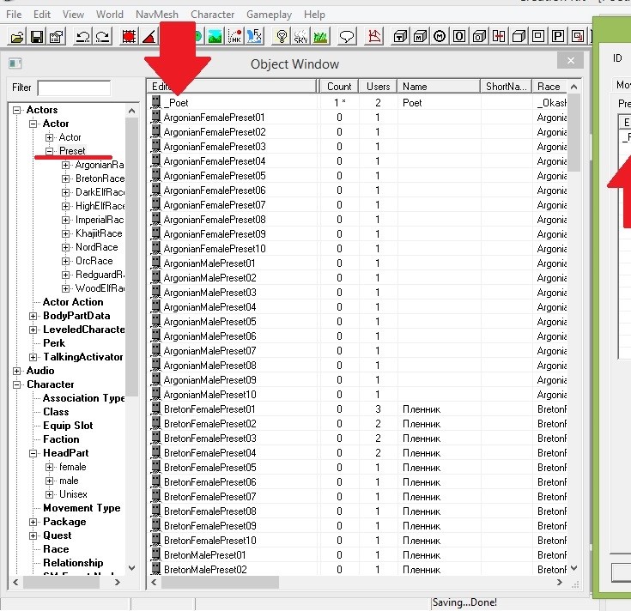Click the tree panel scroll-right arrow
631x611 pixels.
pos(117,582)
